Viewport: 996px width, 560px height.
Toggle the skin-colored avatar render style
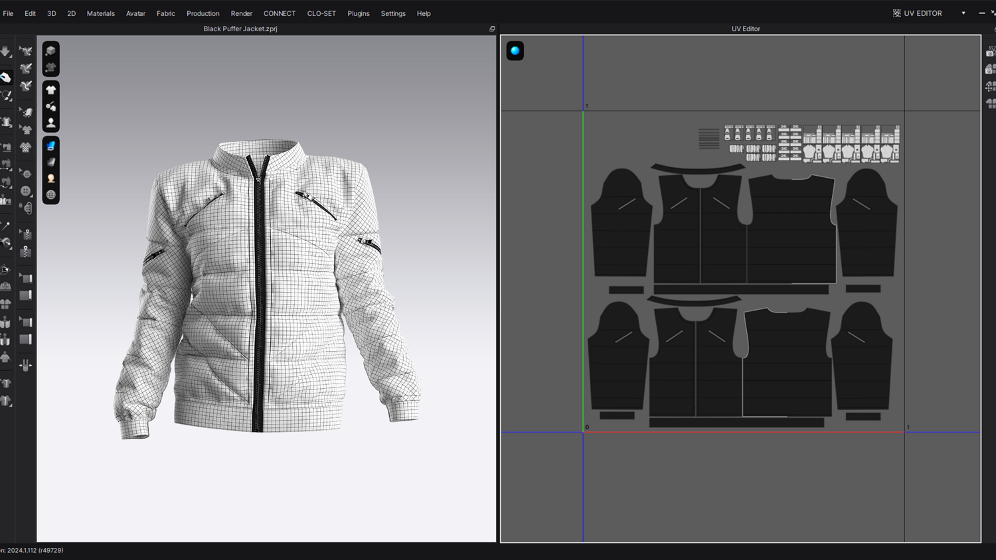(51, 178)
